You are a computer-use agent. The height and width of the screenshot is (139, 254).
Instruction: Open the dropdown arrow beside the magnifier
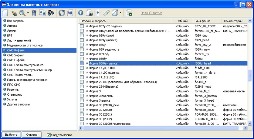(28, 13)
